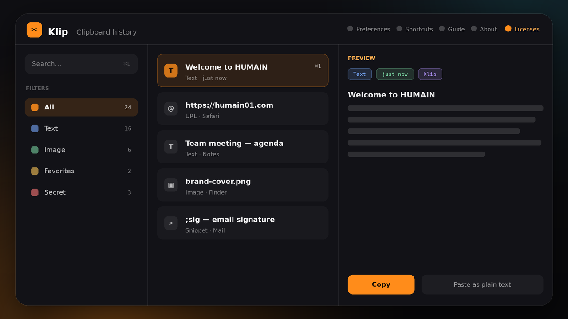Focus the Search field
568x319 pixels.
[x=81, y=64]
